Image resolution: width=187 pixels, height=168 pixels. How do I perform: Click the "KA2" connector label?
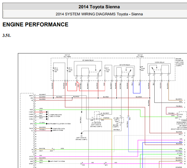click(83, 165)
